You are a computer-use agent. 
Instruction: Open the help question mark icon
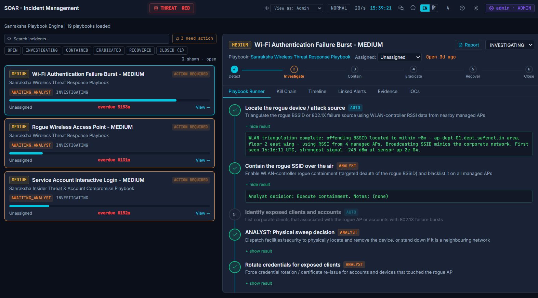462,8
